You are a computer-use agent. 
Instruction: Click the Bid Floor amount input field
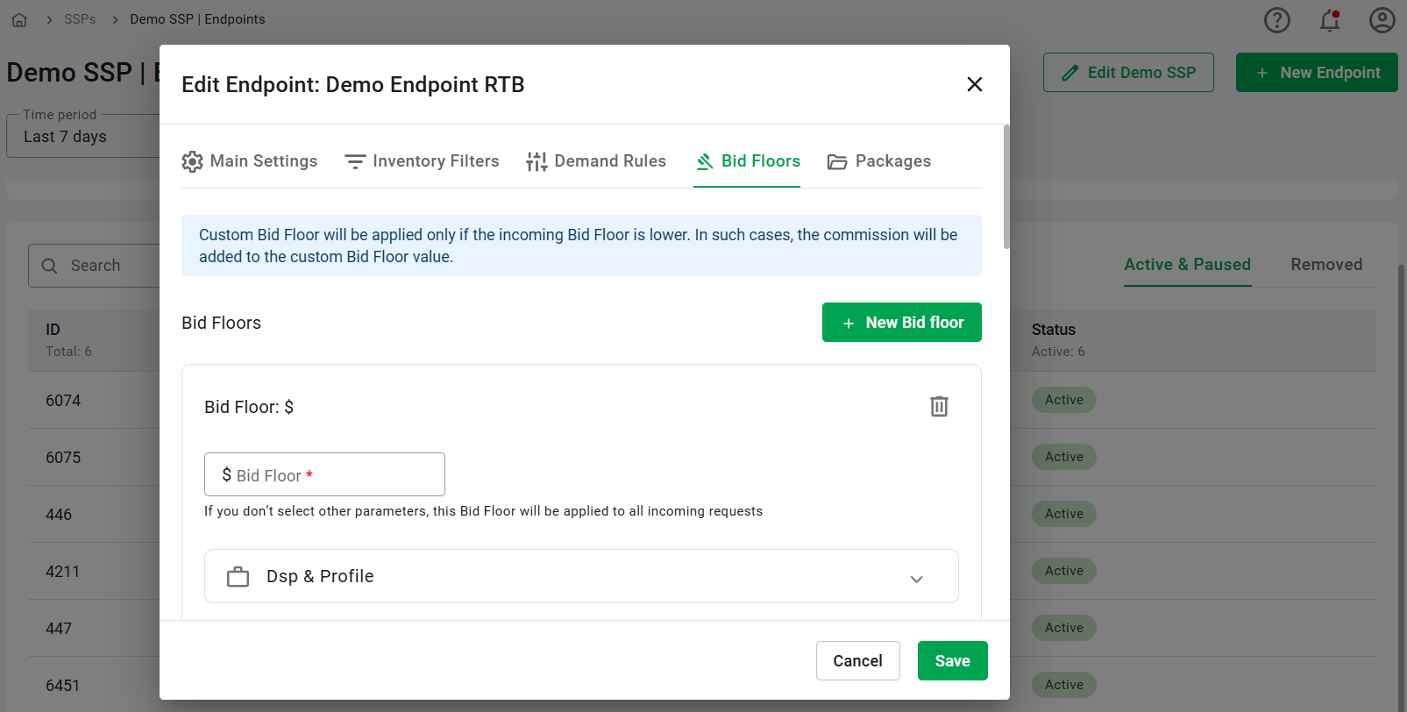tap(324, 474)
